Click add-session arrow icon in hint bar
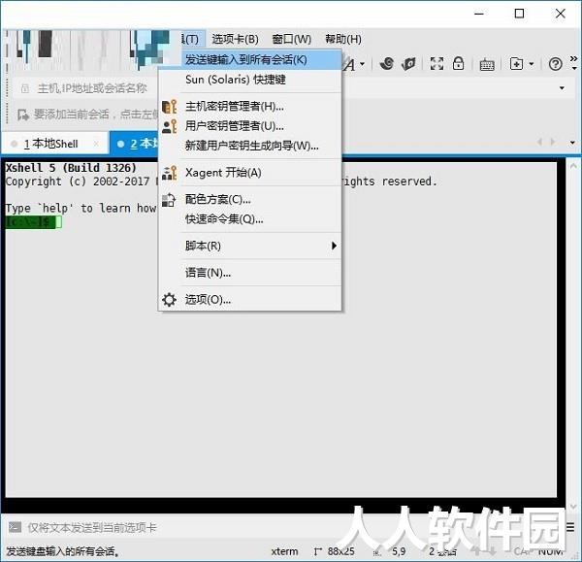582x562 pixels. [23, 115]
